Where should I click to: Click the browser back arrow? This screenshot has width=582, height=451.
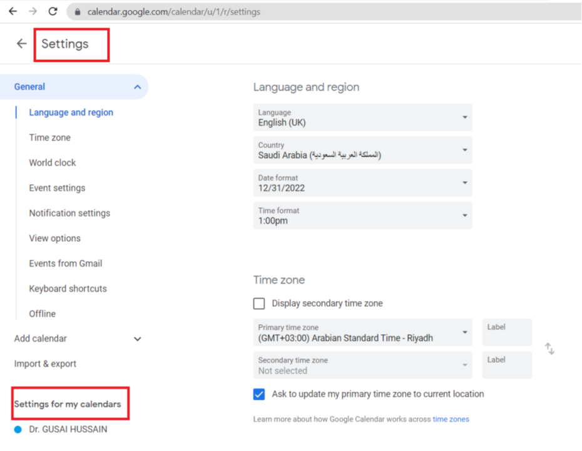click(13, 11)
